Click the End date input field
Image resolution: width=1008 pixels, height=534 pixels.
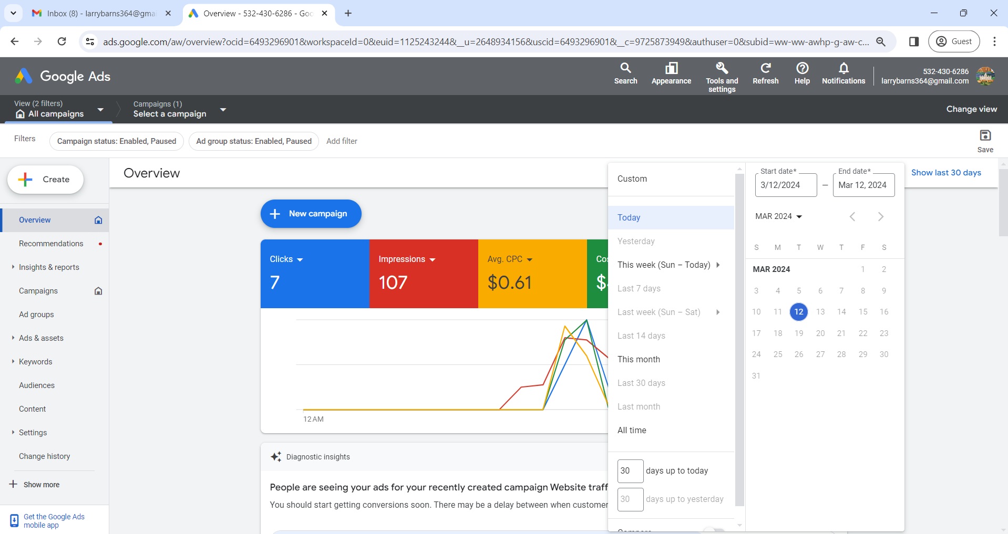coord(863,185)
